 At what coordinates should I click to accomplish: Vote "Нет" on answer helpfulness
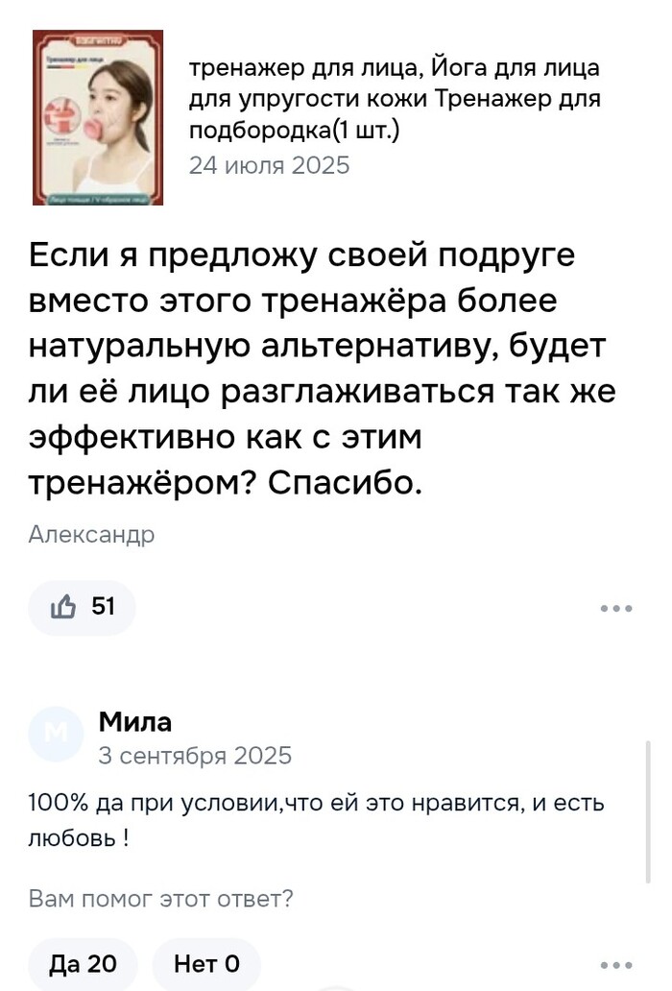click(206, 964)
